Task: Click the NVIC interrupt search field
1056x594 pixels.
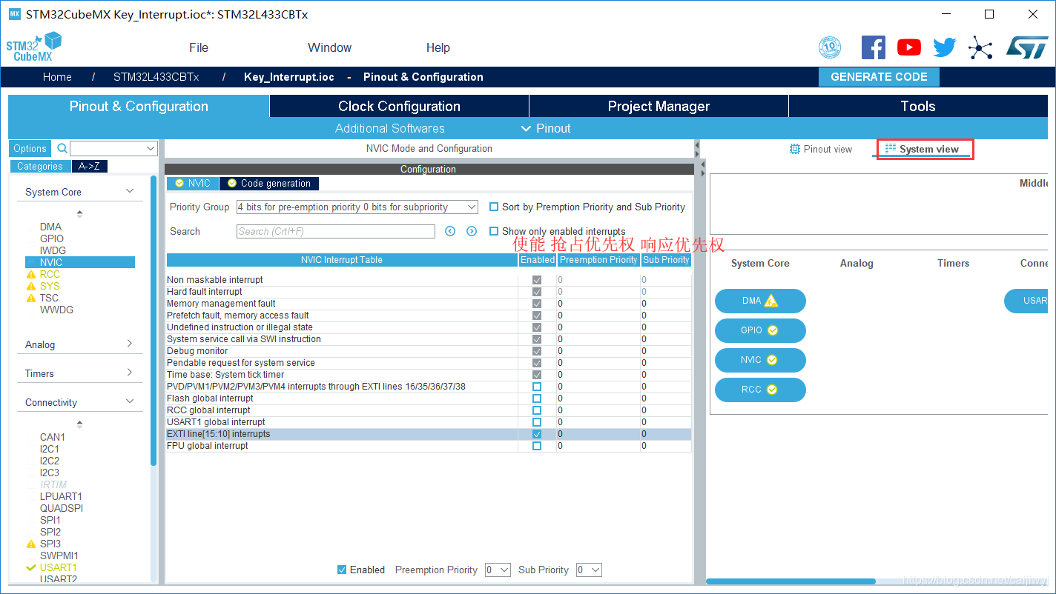Action: [x=336, y=231]
